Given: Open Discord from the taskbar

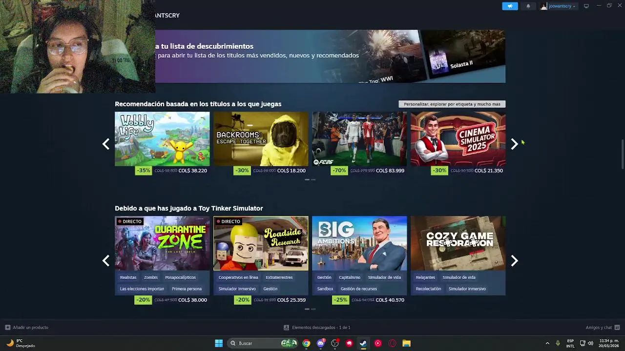Looking at the screenshot, I should (x=321, y=343).
